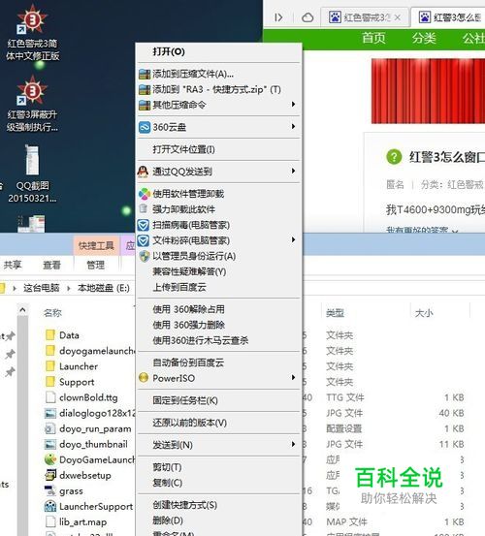Choose 使用360进行木马云查杀 menu entry

tap(218, 340)
